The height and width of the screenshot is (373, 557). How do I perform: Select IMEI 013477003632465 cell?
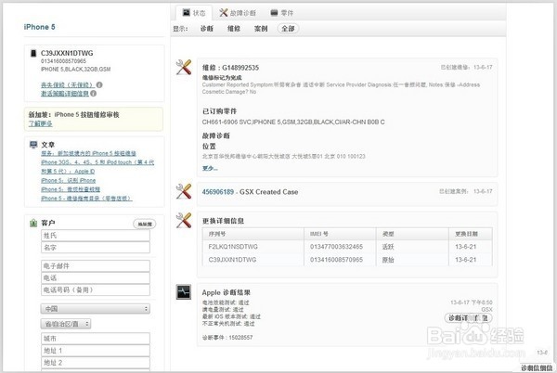336,247
